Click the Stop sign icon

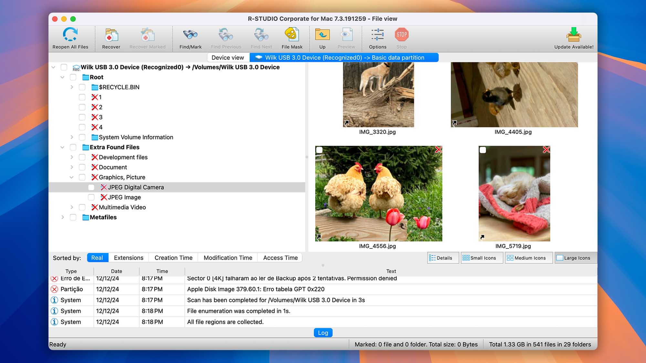pyautogui.click(x=401, y=35)
